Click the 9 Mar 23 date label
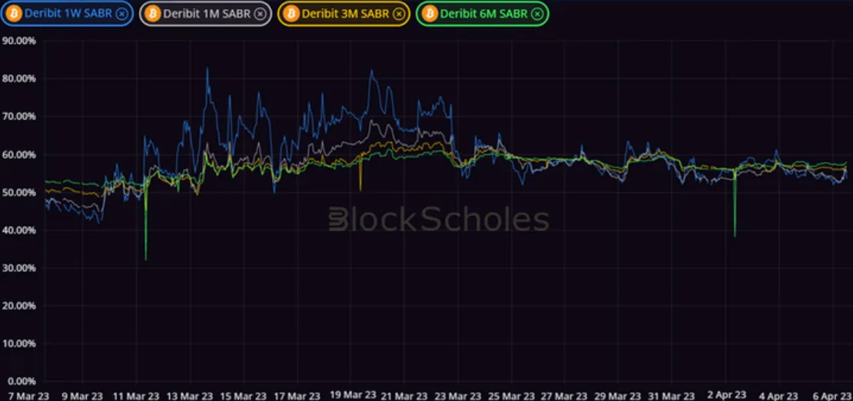853x401 pixels. [81, 396]
